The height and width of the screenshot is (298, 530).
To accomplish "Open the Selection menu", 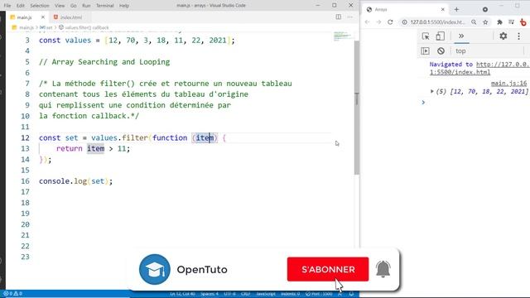I will 40,6.
